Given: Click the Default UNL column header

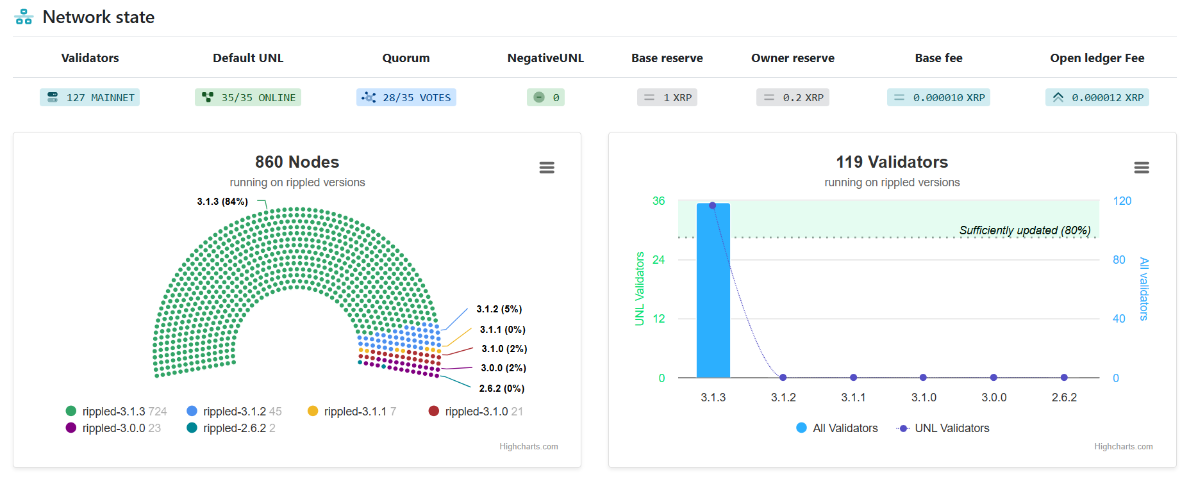Looking at the screenshot, I should click(248, 58).
